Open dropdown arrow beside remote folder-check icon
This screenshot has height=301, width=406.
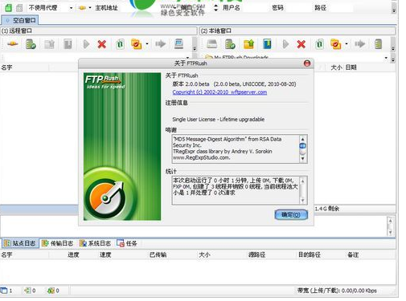147,44
